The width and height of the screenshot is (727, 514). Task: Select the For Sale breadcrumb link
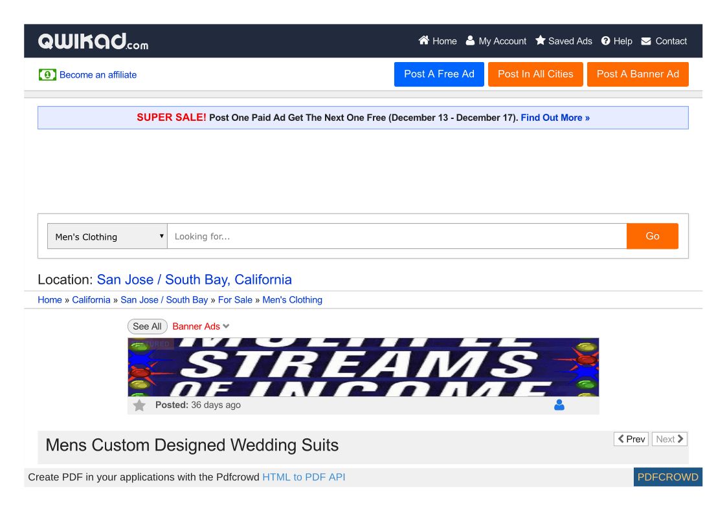(x=235, y=300)
